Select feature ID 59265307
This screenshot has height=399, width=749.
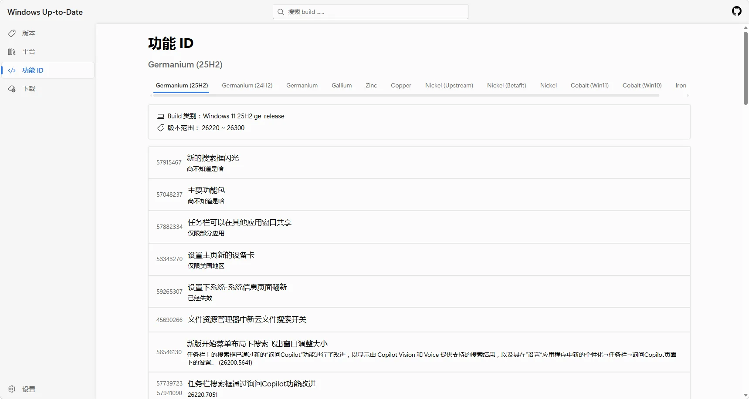click(169, 292)
